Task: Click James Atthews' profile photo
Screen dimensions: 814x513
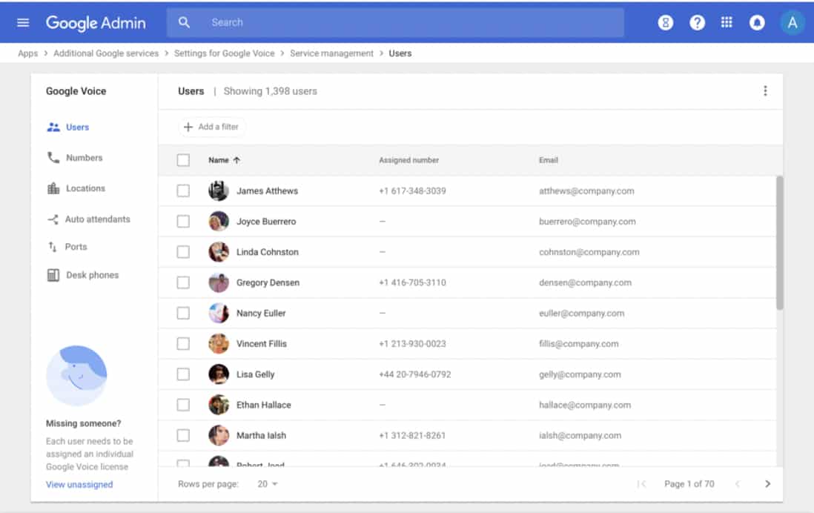Action: (219, 191)
